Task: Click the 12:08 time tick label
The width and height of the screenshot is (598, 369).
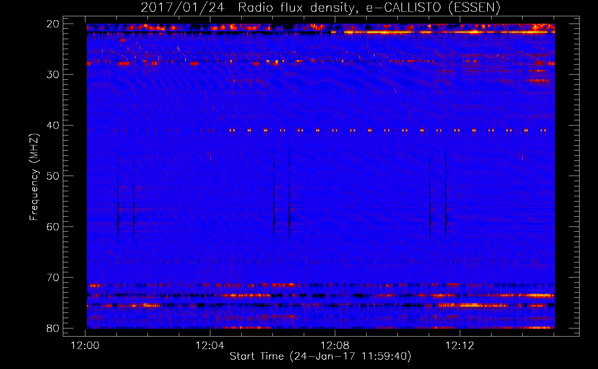Action: [335, 346]
